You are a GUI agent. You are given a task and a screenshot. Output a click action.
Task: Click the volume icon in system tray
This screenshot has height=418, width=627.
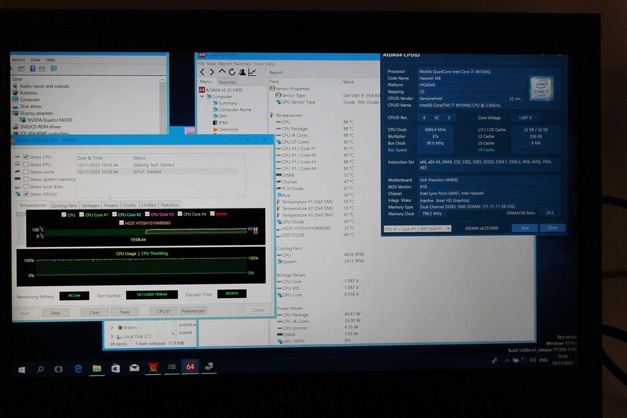click(532, 360)
